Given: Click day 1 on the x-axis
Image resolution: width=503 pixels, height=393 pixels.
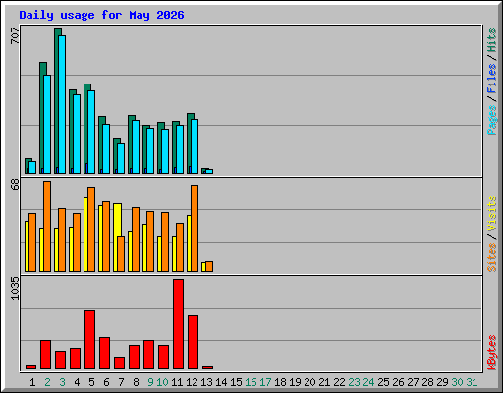Looking at the screenshot, I should [x=32, y=382].
